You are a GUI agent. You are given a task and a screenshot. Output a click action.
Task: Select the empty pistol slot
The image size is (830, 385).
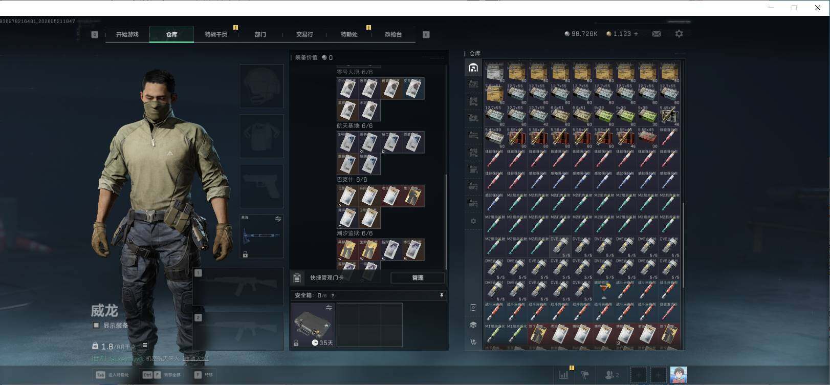(x=262, y=186)
